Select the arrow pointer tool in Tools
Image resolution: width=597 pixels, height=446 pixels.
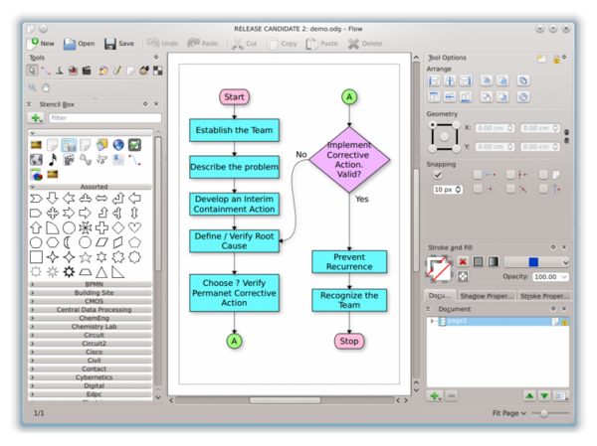point(33,71)
